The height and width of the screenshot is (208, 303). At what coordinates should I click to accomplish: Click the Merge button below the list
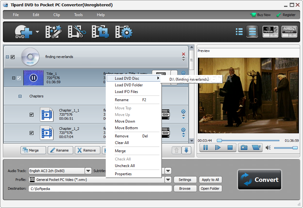coord(33,150)
